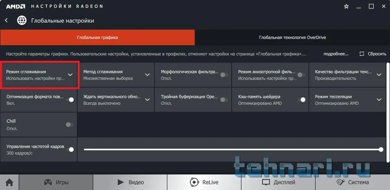
Task: Enable Тройная буферизация OpenGL switch
Action: [224, 100]
